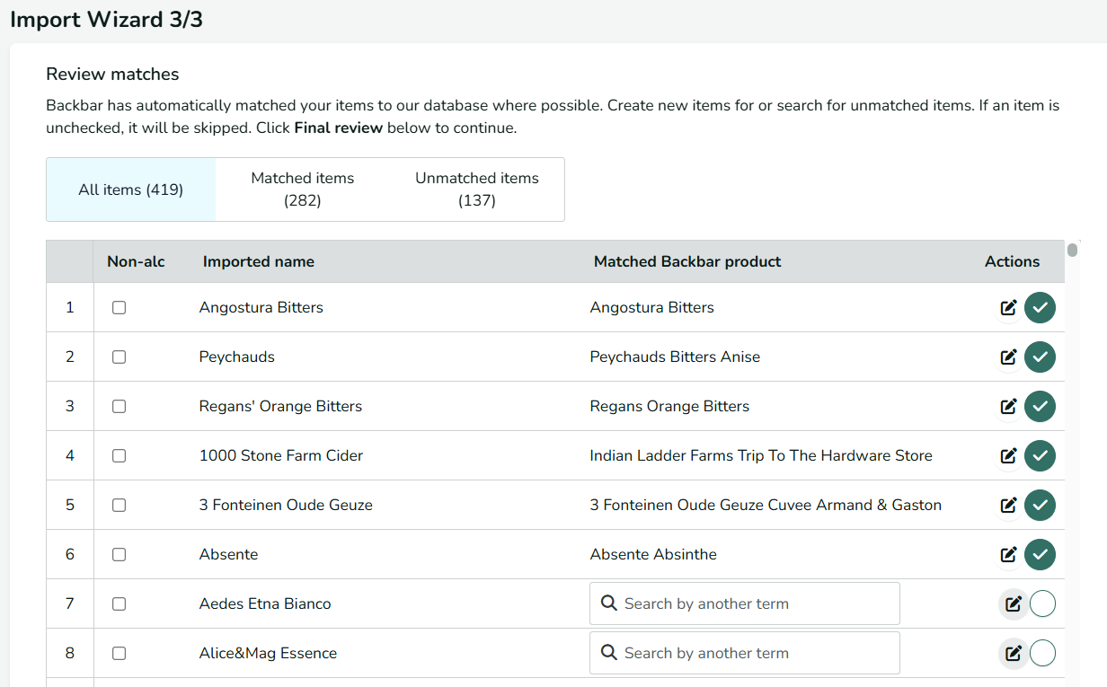Switch to Matched items (282) tab
Screen dimensions: 1107x687
303,189
